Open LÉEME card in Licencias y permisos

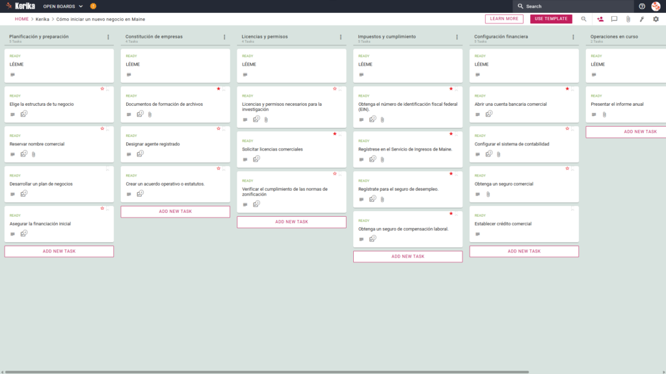tap(291, 66)
